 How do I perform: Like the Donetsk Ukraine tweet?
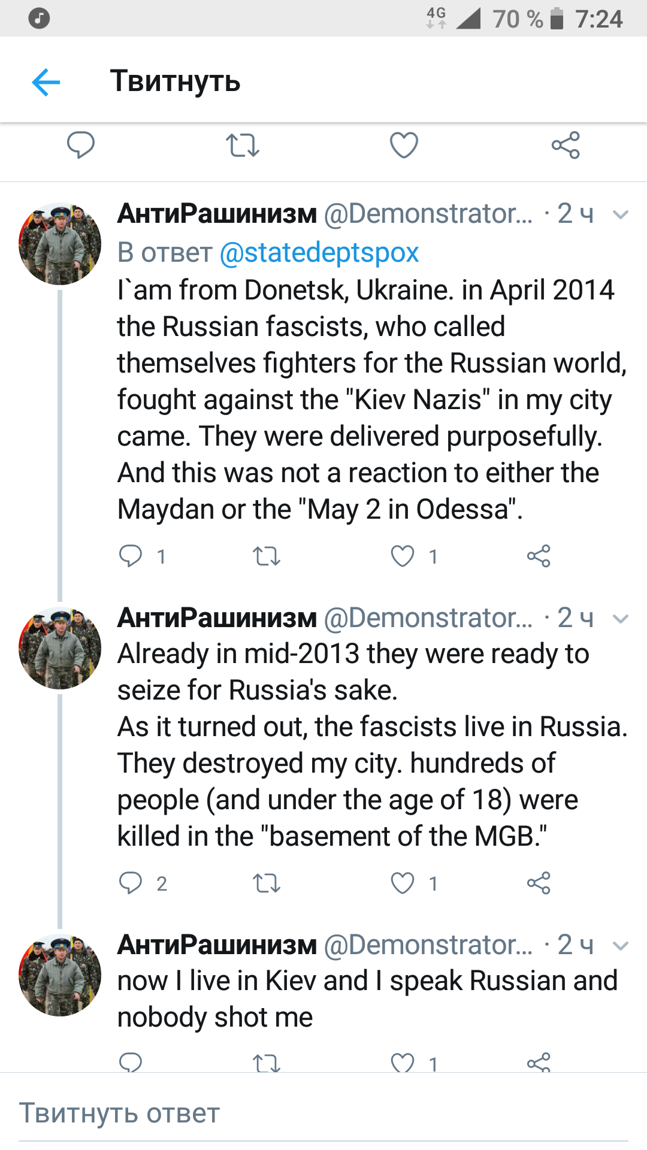point(403,556)
